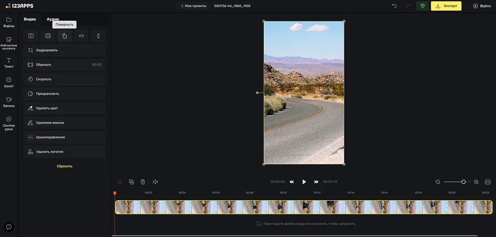The height and width of the screenshot is (237, 496).
Task: Delete the clip with trash icon
Action: pos(143,182)
